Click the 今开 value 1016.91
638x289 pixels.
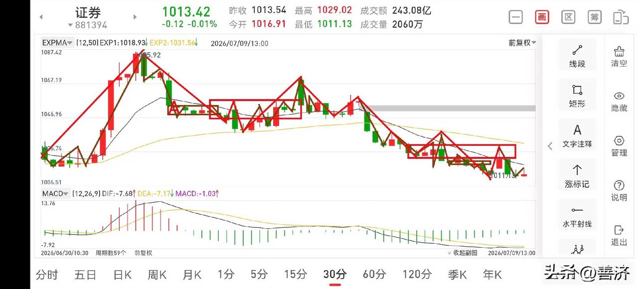pyautogui.click(x=269, y=24)
